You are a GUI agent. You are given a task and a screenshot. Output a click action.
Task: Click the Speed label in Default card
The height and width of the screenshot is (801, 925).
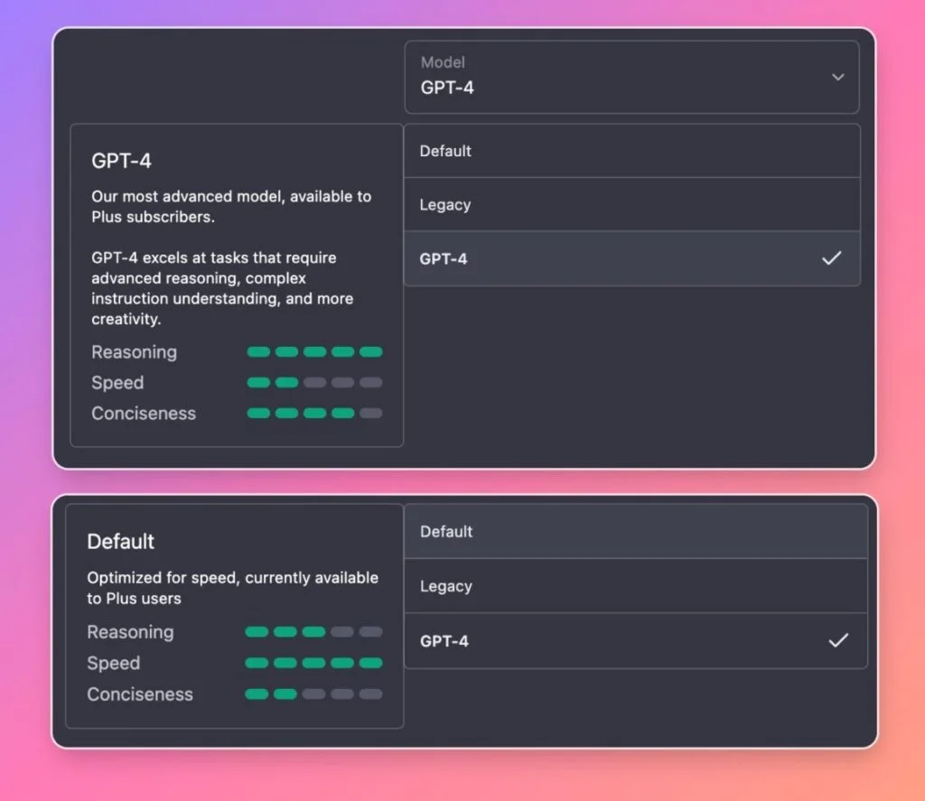pyautogui.click(x=113, y=663)
